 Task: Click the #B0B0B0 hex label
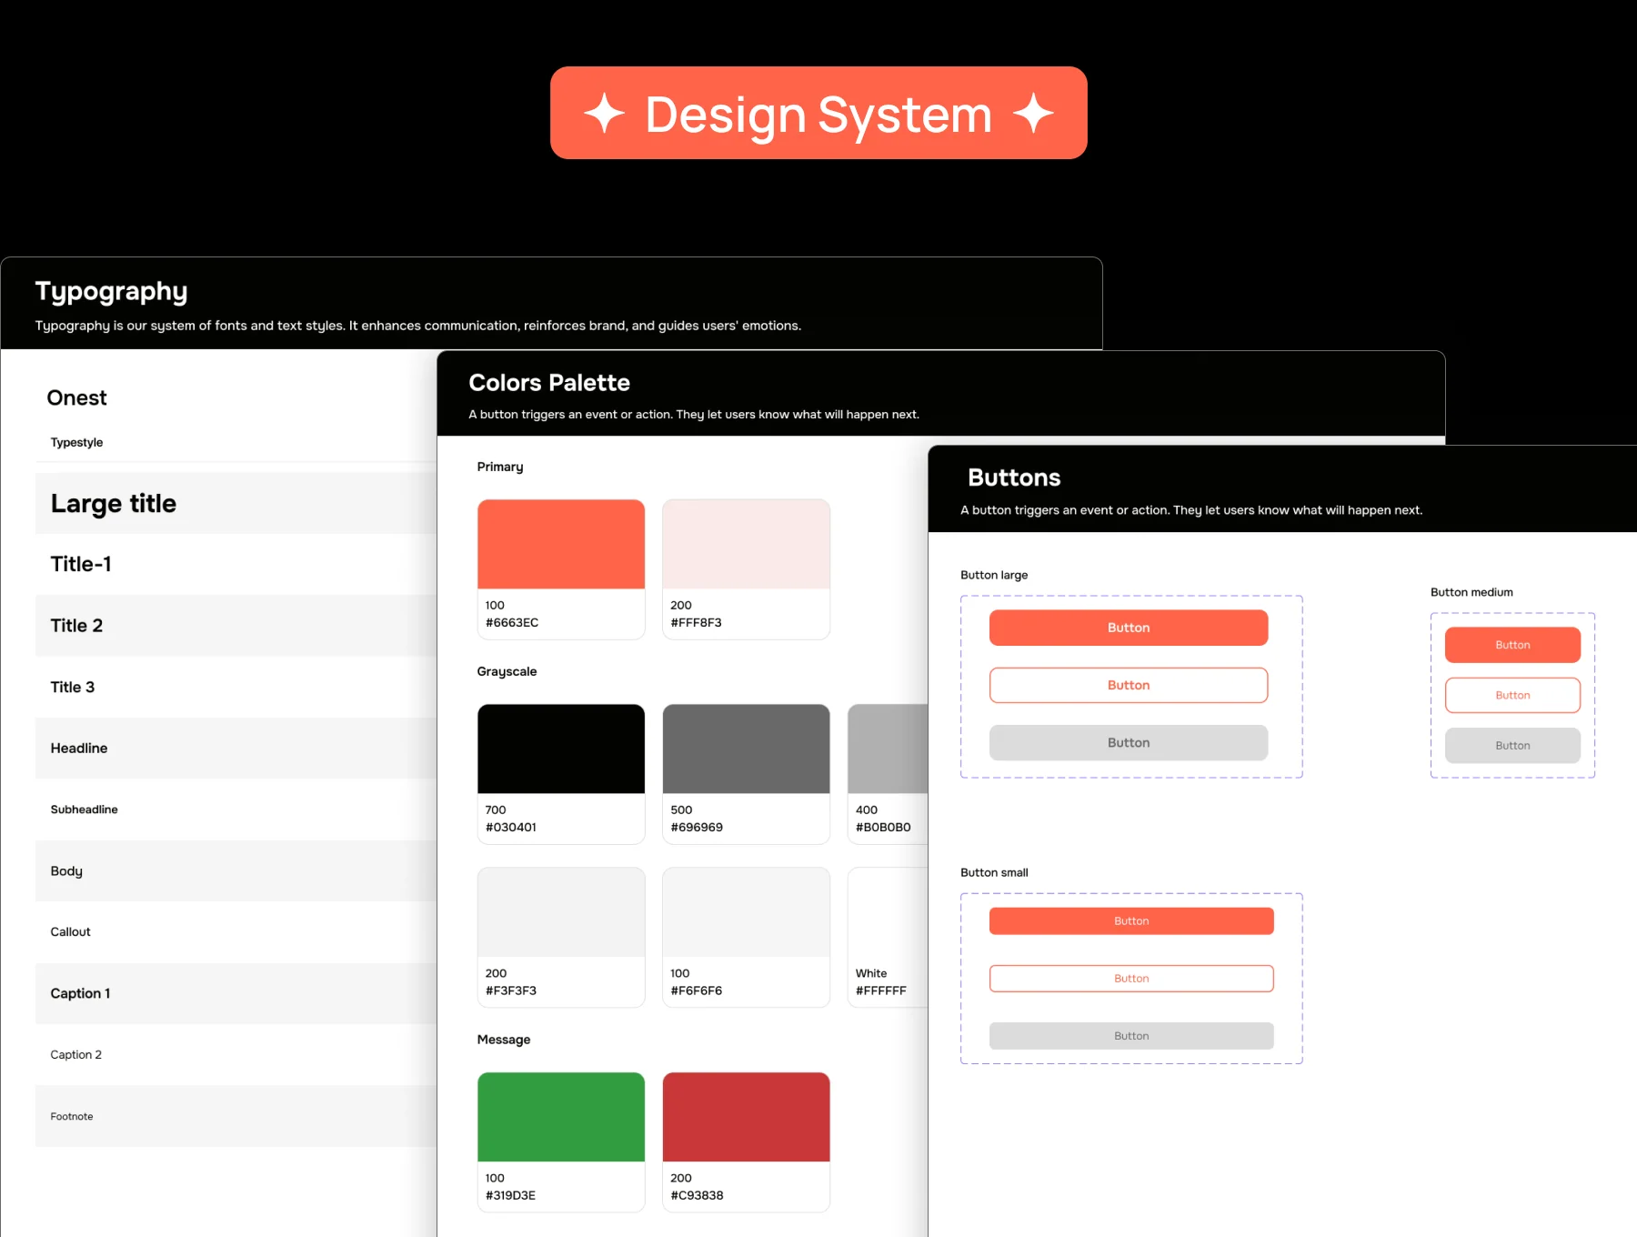click(883, 827)
